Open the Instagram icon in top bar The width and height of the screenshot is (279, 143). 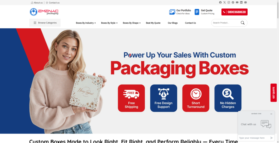(229, 2)
